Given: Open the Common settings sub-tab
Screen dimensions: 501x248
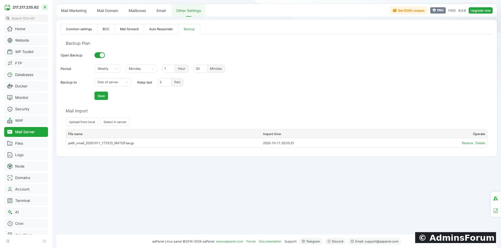Looking at the screenshot, I should point(79,29).
